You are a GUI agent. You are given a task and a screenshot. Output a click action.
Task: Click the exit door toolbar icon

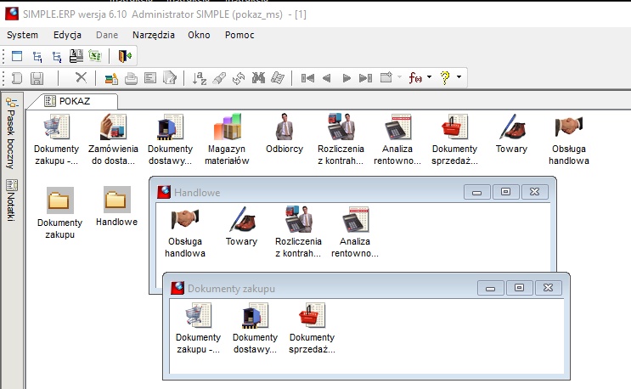click(x=125, y=55)
